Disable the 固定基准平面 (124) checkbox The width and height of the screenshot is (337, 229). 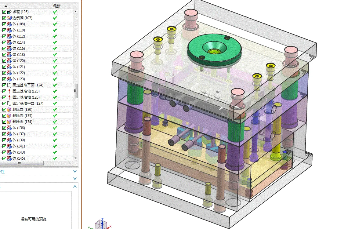pyautogui.click(x=4, y=85)
